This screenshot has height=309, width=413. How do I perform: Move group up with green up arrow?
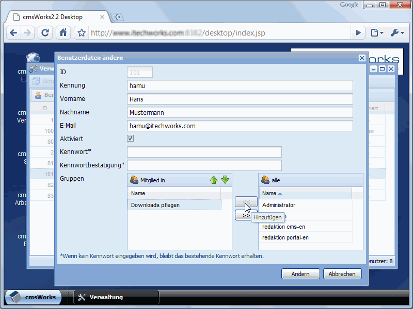tap(214, 180)
